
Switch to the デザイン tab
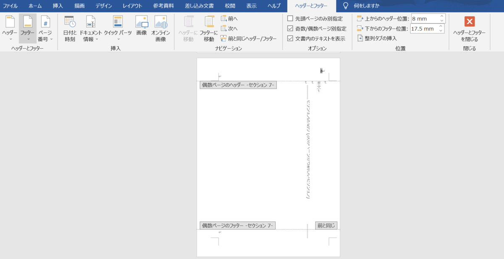coord(103,6)
